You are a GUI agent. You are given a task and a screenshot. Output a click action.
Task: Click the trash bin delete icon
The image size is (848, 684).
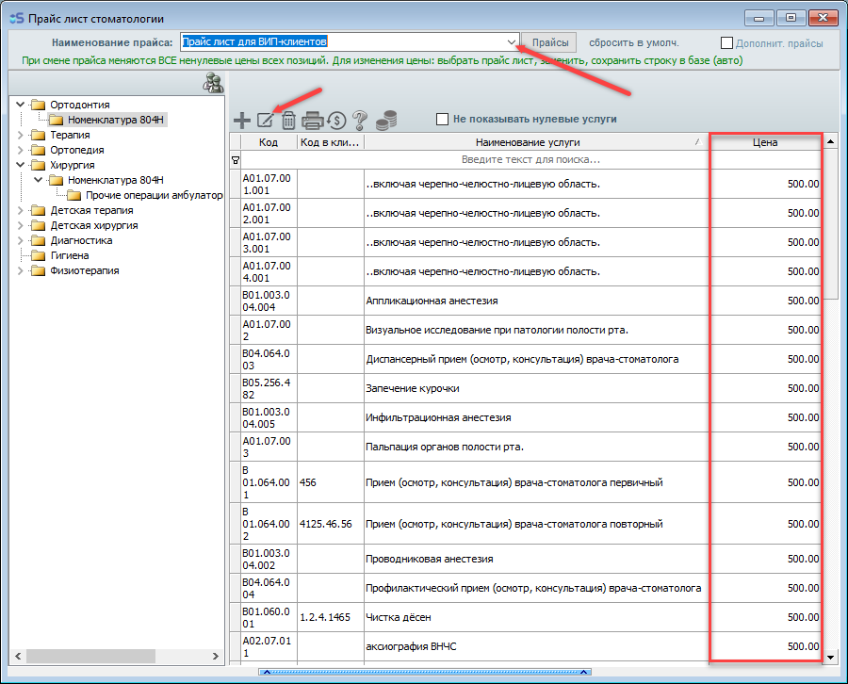[288, 120]
